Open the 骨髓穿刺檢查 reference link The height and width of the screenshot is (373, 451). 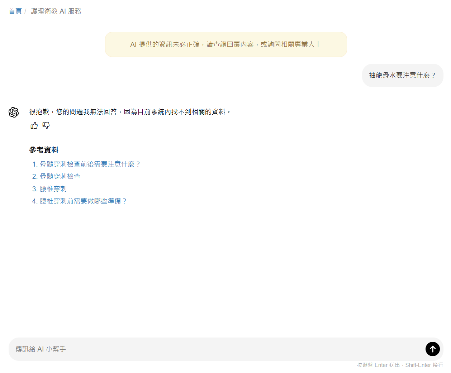click(60, 176)
